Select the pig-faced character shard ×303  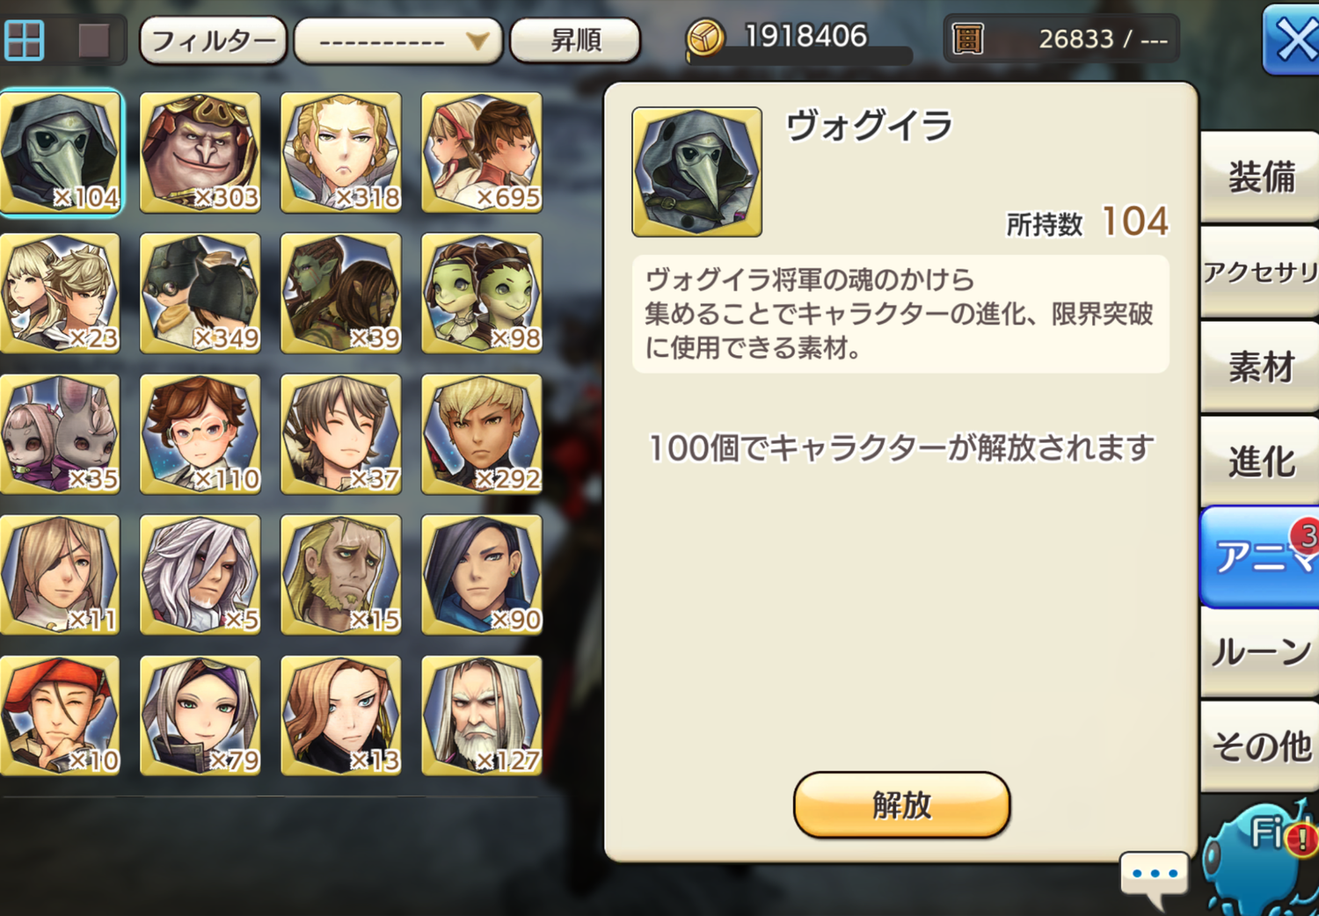(x=200, y=152)
